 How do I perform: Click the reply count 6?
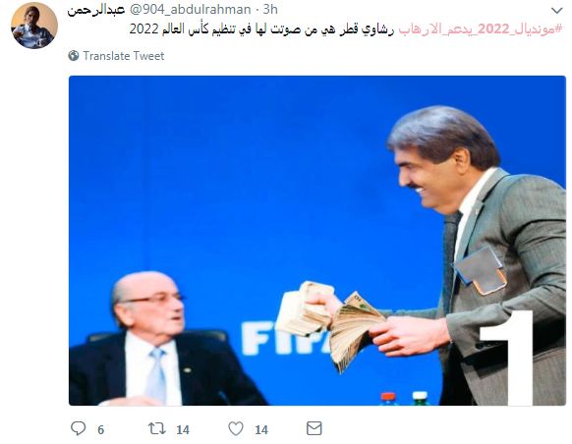100,430
